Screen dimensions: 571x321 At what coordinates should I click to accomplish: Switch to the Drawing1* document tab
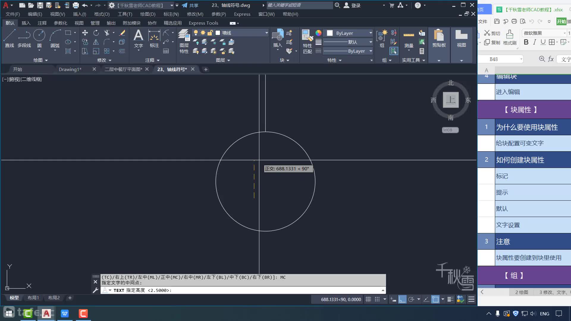click(70, 69)
